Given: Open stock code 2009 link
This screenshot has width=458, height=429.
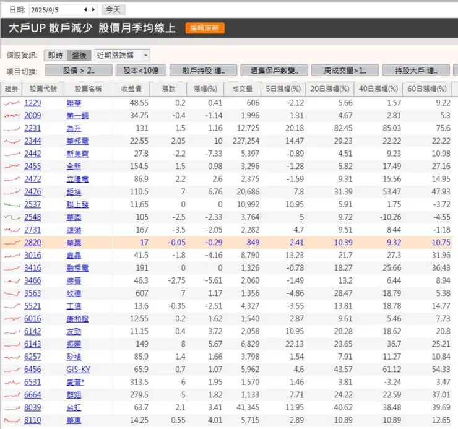Looking at the screenshot, I should (x=32, y=116).
